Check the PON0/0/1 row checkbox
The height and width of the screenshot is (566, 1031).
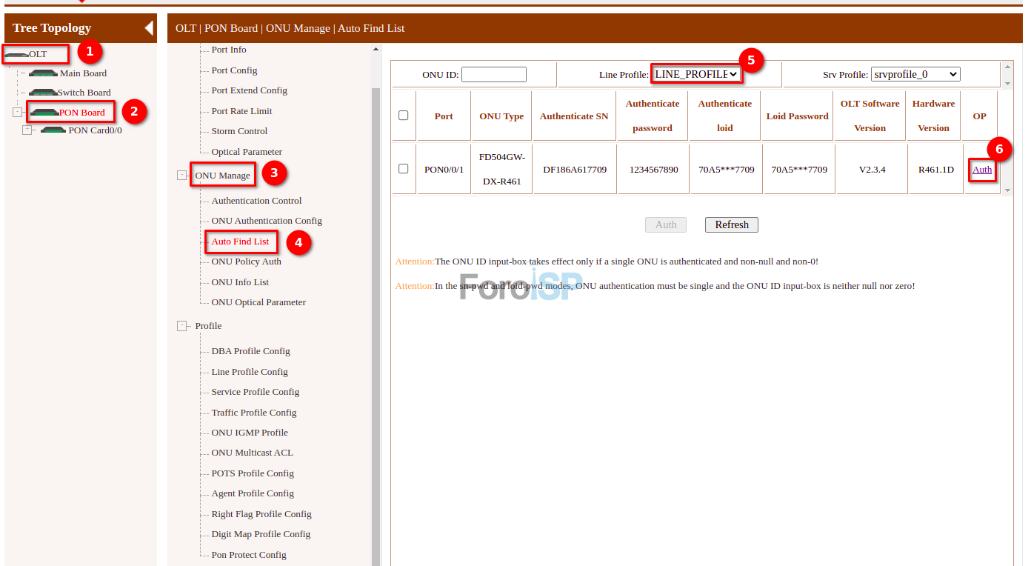click(403, 169)
